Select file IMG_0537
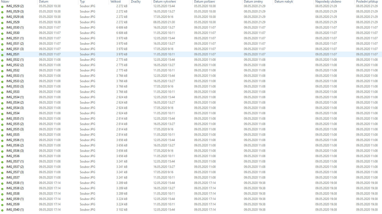Viewport: 382px width, 214px height. point(13,178)
